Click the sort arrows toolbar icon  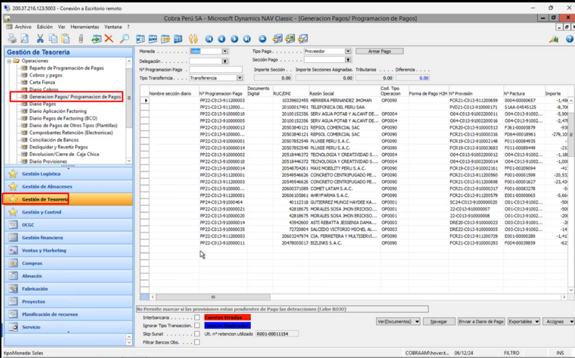[x=193, y=39]
